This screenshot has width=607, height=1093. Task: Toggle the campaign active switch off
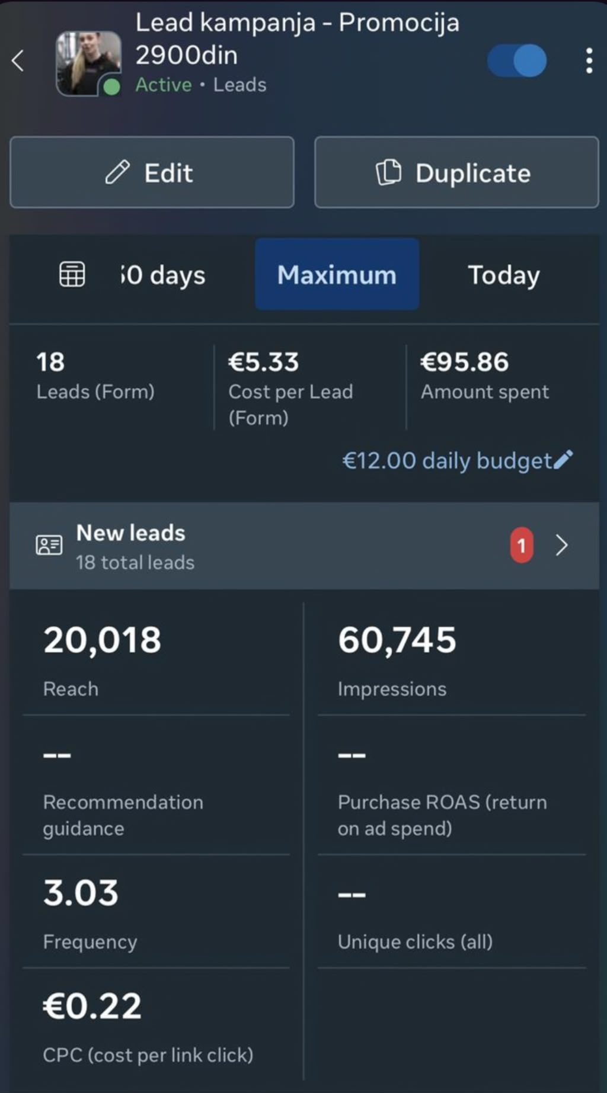517,60
